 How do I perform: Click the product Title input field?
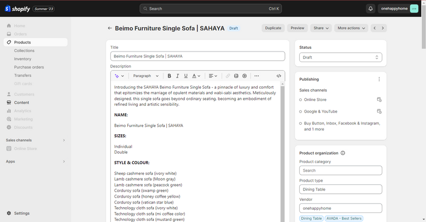point(198,56)
